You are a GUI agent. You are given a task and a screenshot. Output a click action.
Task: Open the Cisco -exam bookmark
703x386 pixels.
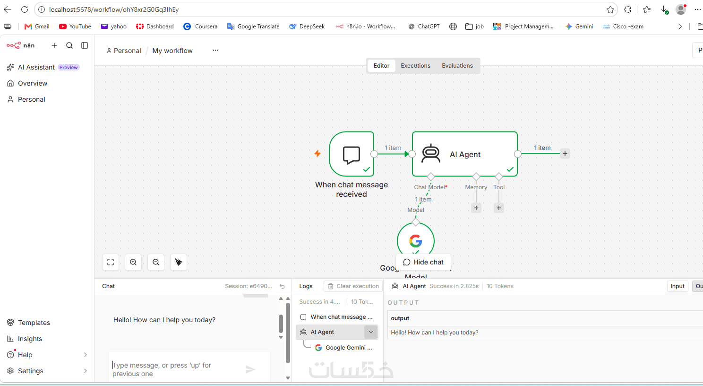(623, 26)
